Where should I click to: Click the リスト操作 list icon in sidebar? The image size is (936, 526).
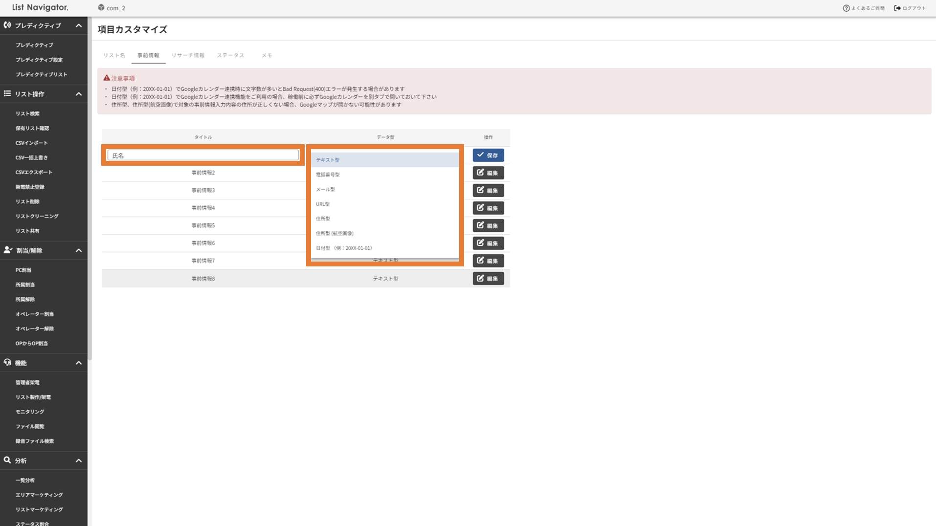click(7, 93)
